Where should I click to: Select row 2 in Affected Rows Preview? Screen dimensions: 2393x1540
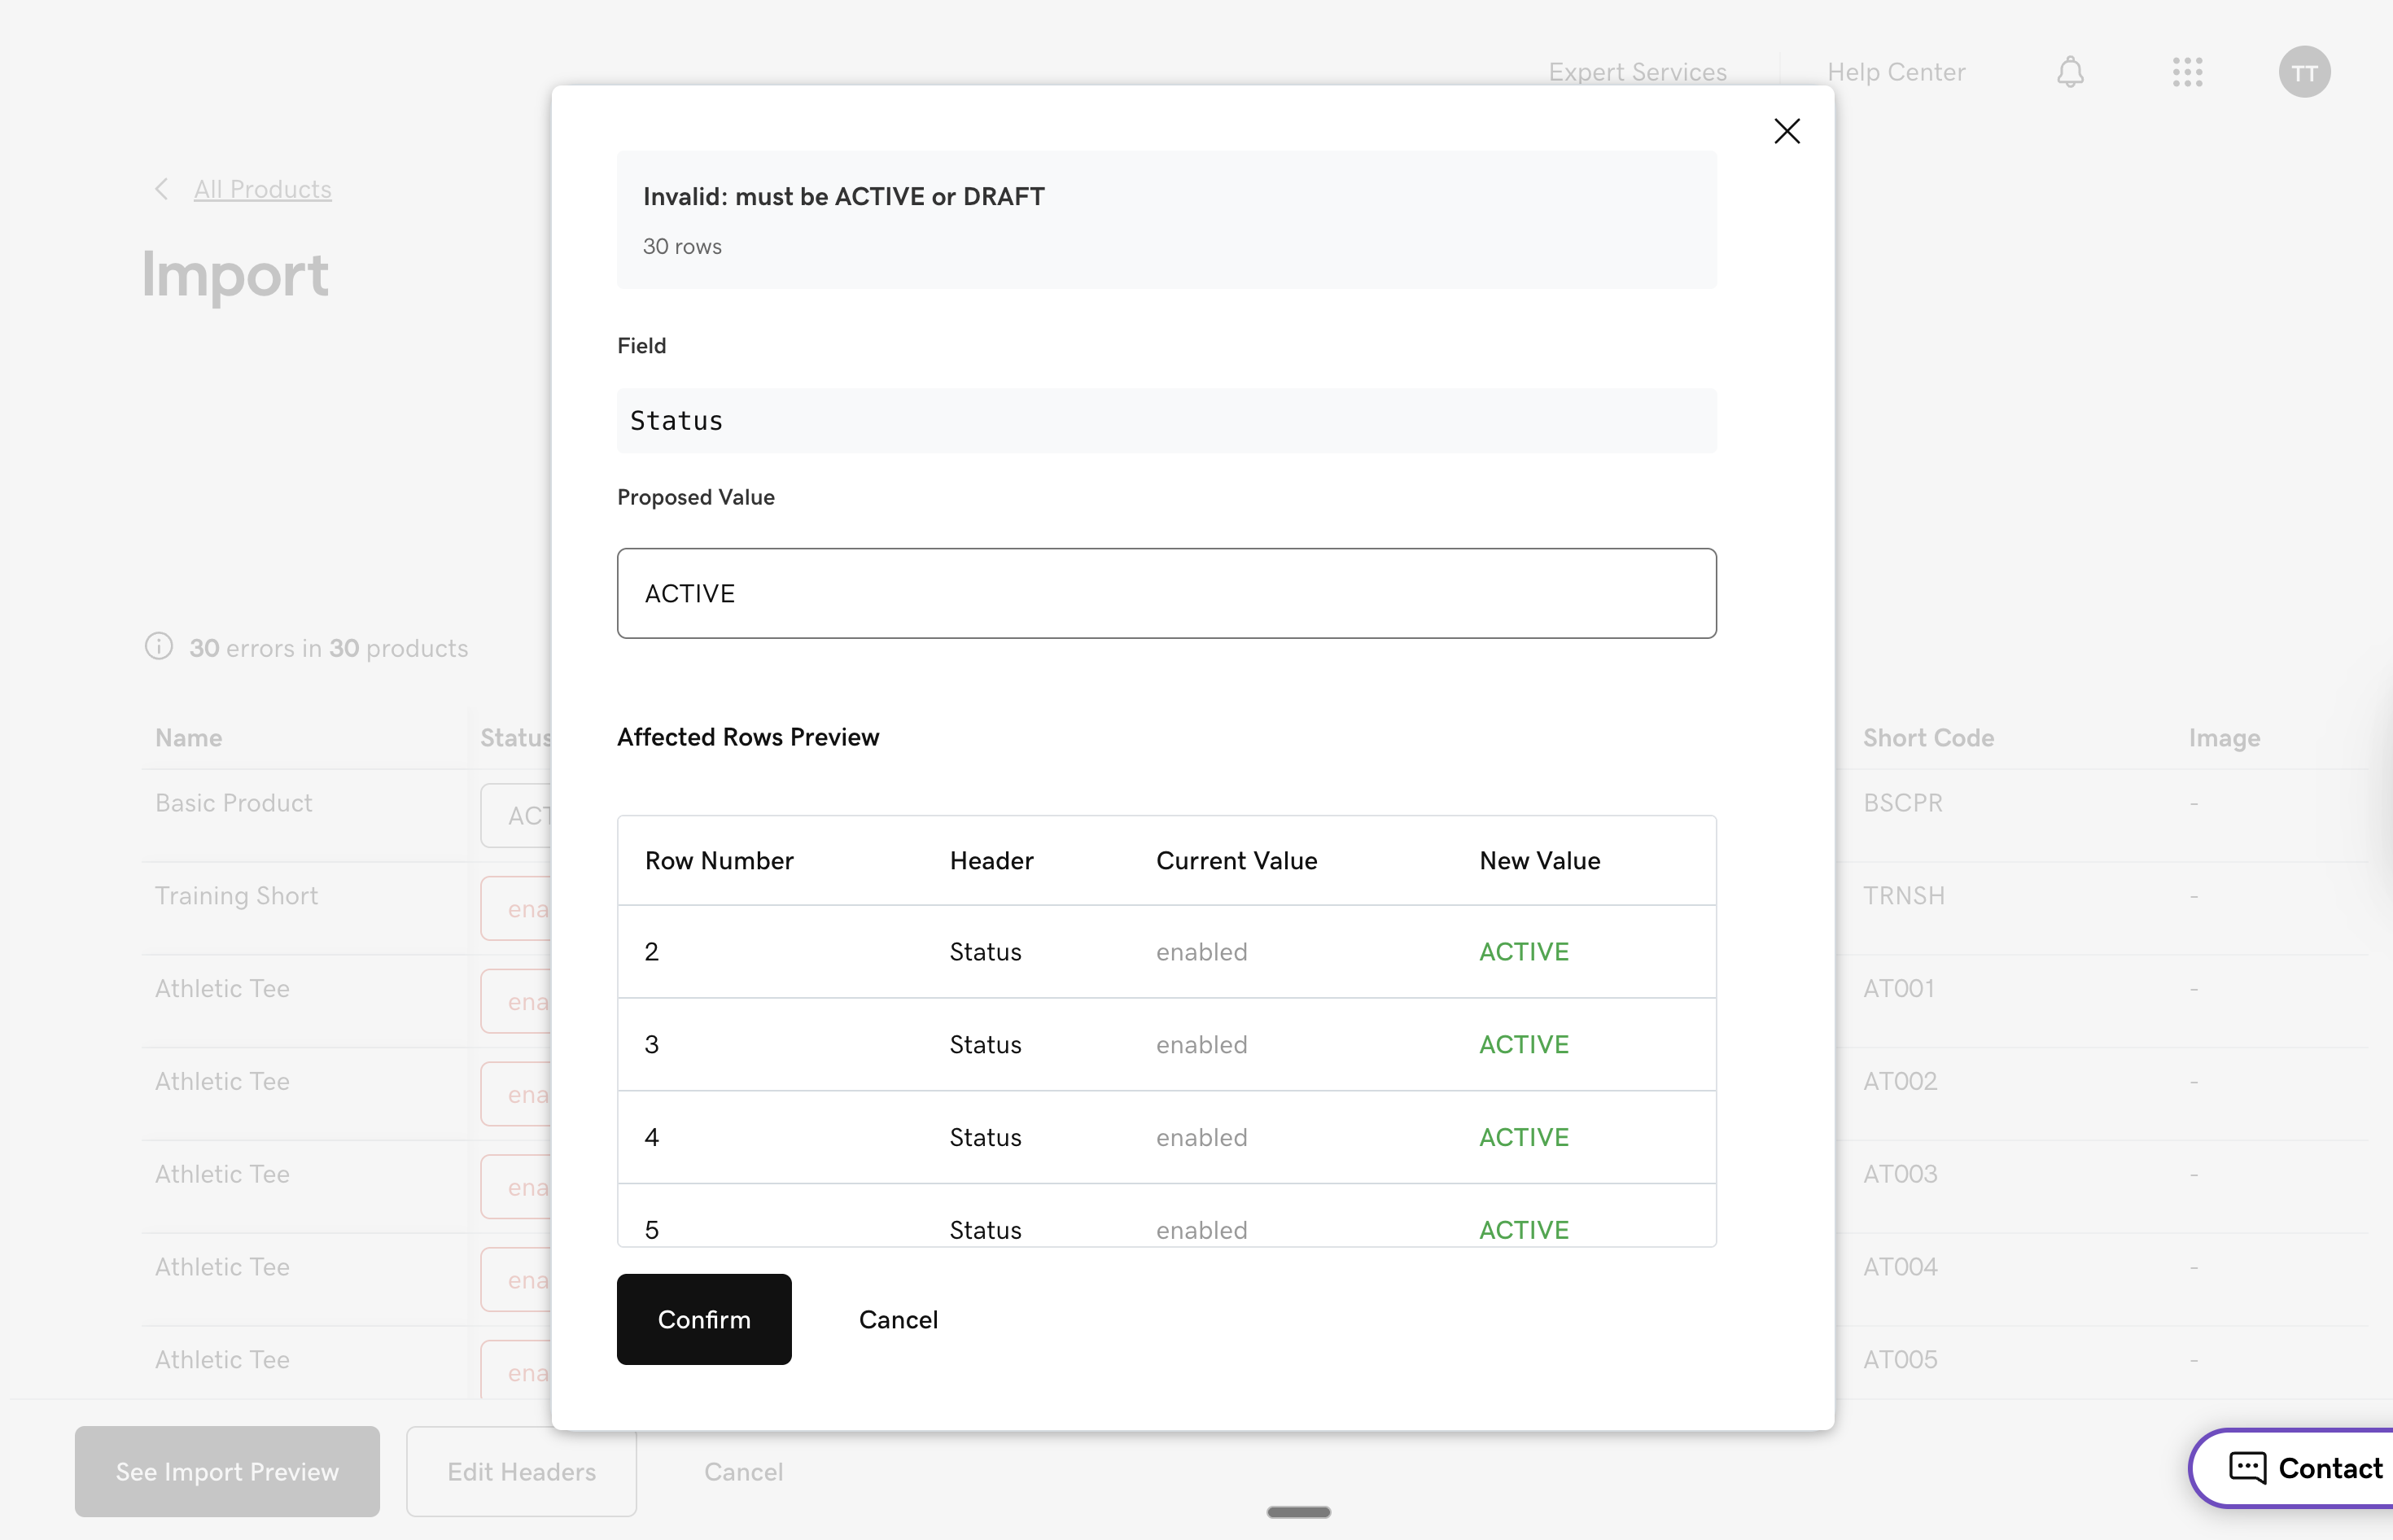[1166, 951]
